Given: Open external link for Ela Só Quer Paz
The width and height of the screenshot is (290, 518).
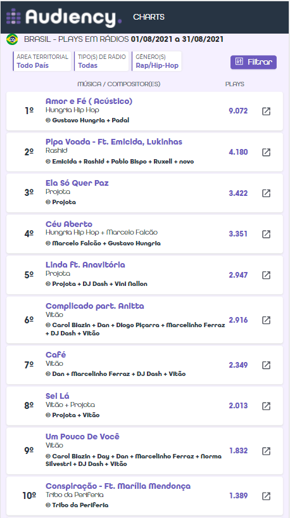Looking at the screenshot, I should [266, 193].
